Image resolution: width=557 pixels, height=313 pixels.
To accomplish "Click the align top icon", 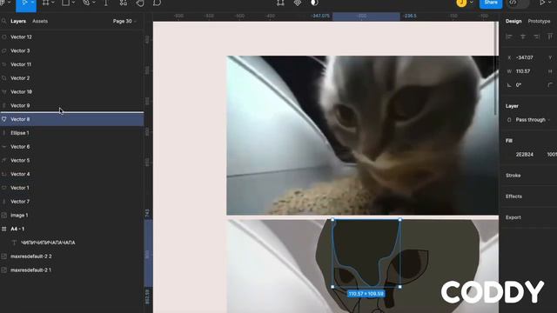I will tap(550, 37).
